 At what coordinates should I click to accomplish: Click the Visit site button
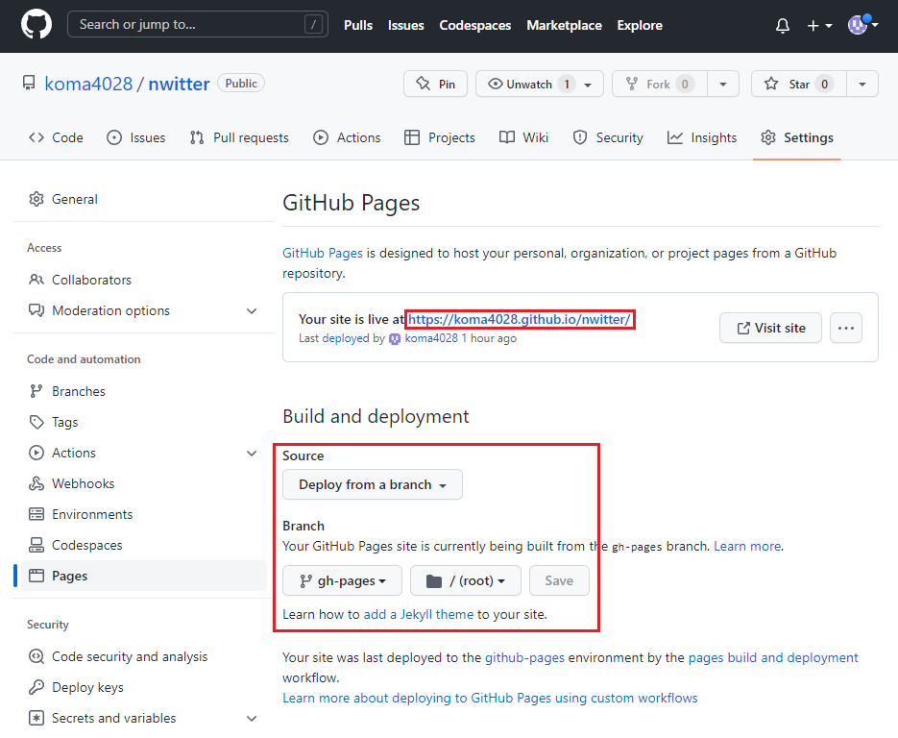tap(770, 328)
